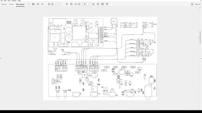The height and width of the screenshot is (113, 202).
Task: Switch to the Home tab
Action: coord(4,4)
